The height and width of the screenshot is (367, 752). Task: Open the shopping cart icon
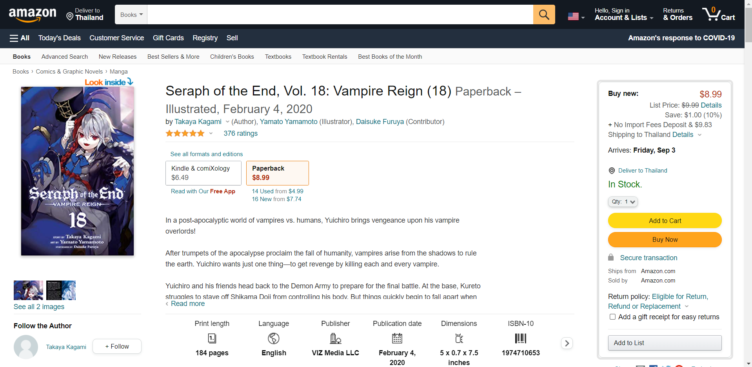[718, 14]
